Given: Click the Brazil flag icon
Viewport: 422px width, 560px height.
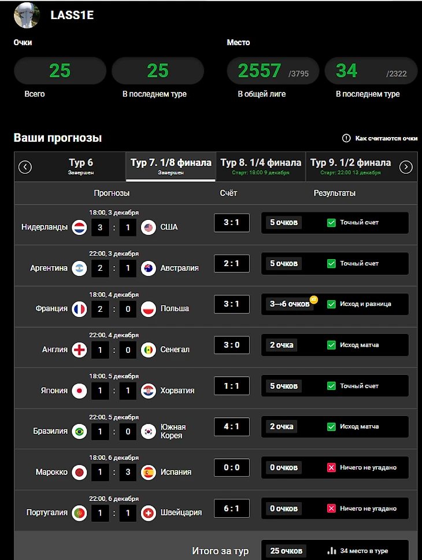Looking at the screenshot, I should click(79, 432).
